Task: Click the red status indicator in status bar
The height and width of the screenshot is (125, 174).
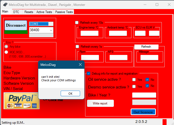Action: pyautogui.click(x=164, y=122)
